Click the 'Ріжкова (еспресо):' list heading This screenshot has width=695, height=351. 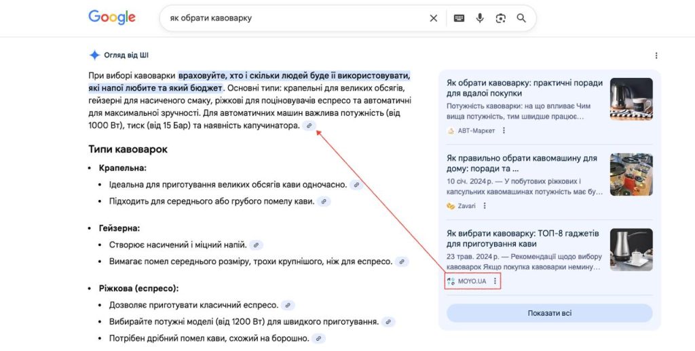138,289
